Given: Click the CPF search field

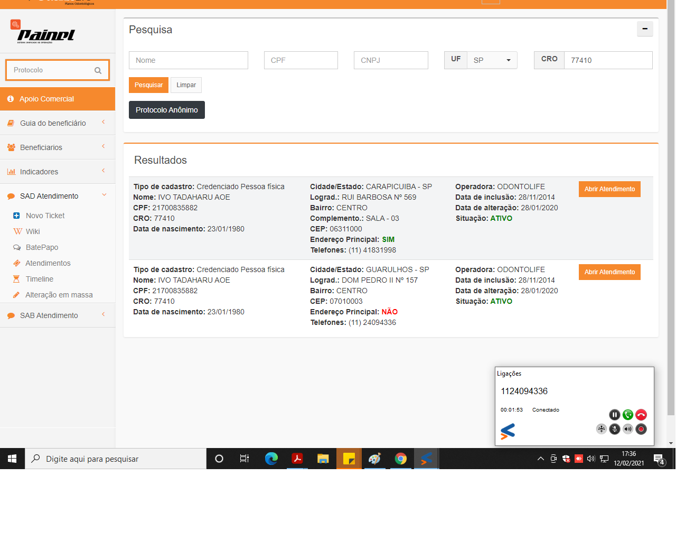Looking at the screenshot, I should [x=301, y=60].
